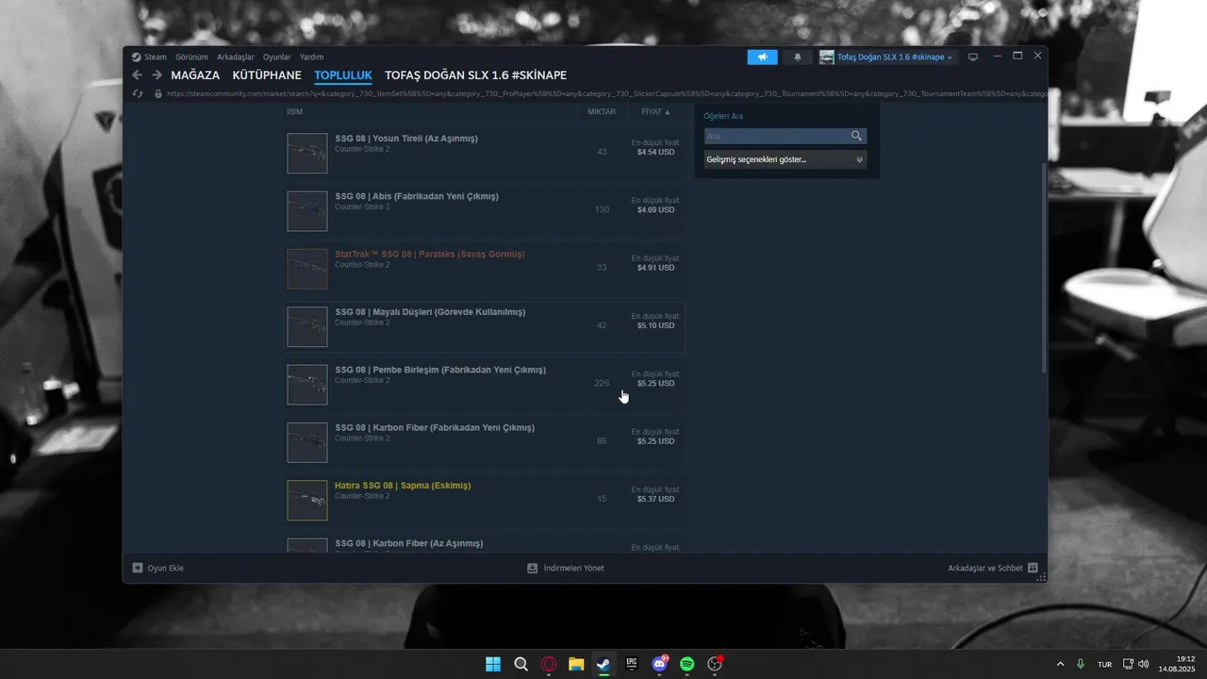Viewport: 1207px width, 679px height.
Task: Click the plus icon next to Oyun Ekle
Action: click(138, 568)
